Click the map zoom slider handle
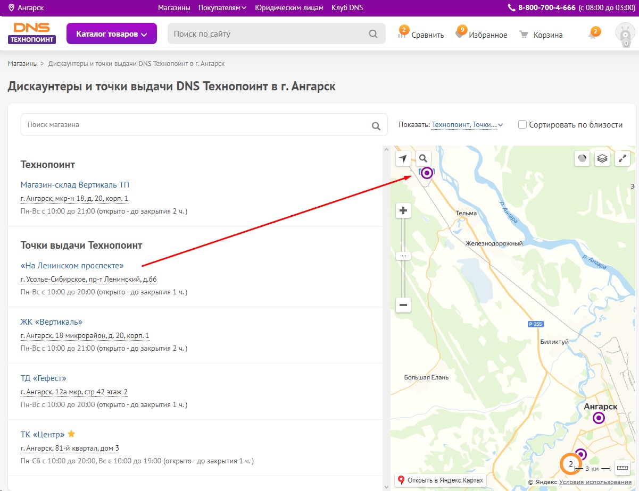Screen dimensions: 639x491 (403, 256)
